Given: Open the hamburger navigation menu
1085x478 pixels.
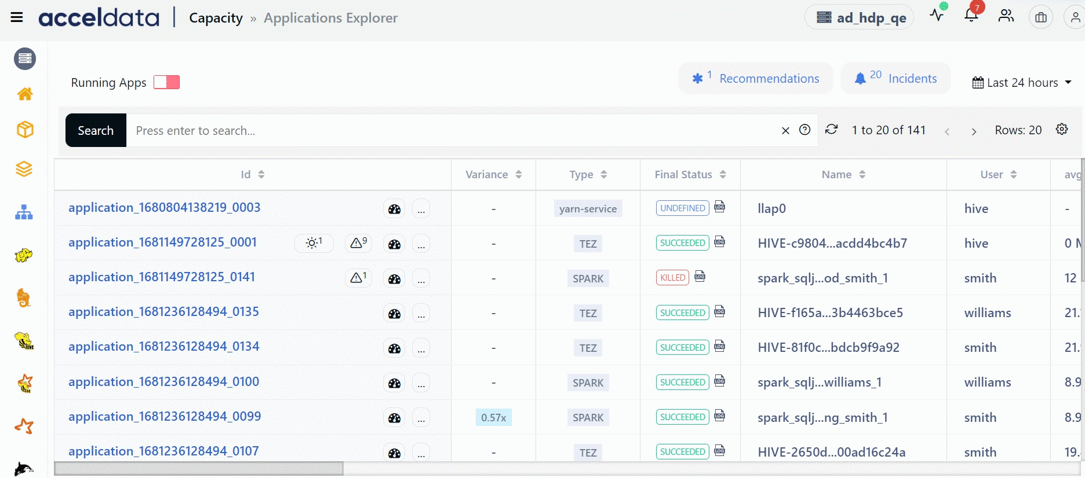Looking at the screenshot, I should 17,17.
